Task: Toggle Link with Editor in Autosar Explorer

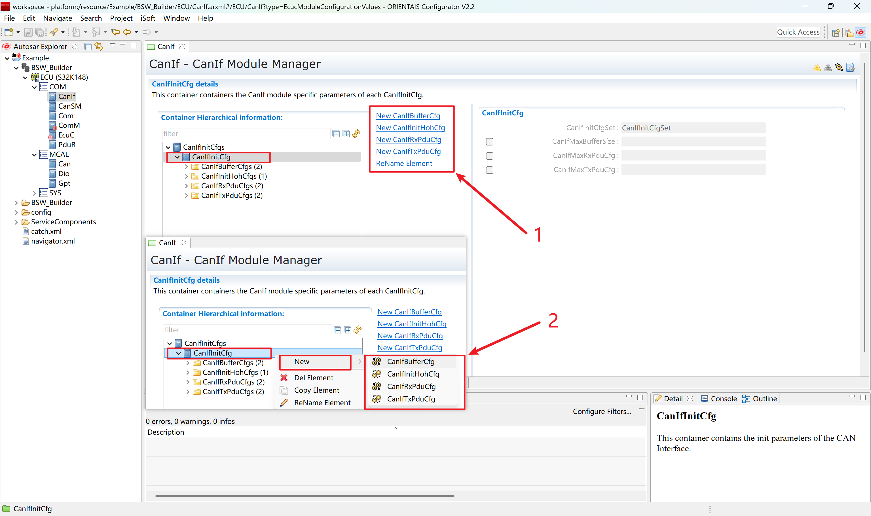Action: [x=99, y=46]
